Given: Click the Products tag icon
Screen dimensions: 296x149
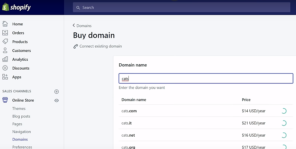Looking at the screenshot, I should pyautogui.click(x=5, y=42).
